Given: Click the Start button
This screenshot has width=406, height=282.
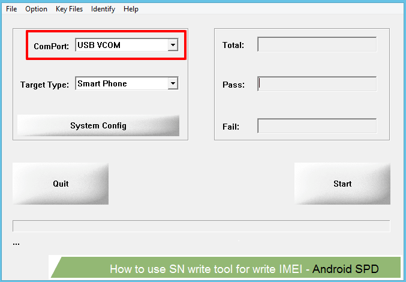Looking at the screenshot, I should [x=342, y=184].
